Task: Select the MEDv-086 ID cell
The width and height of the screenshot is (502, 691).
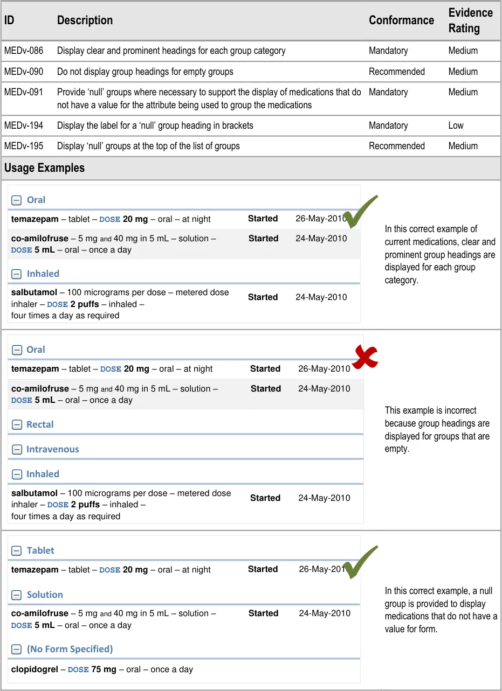Action: pyautogui.click(x=24, y=51)
